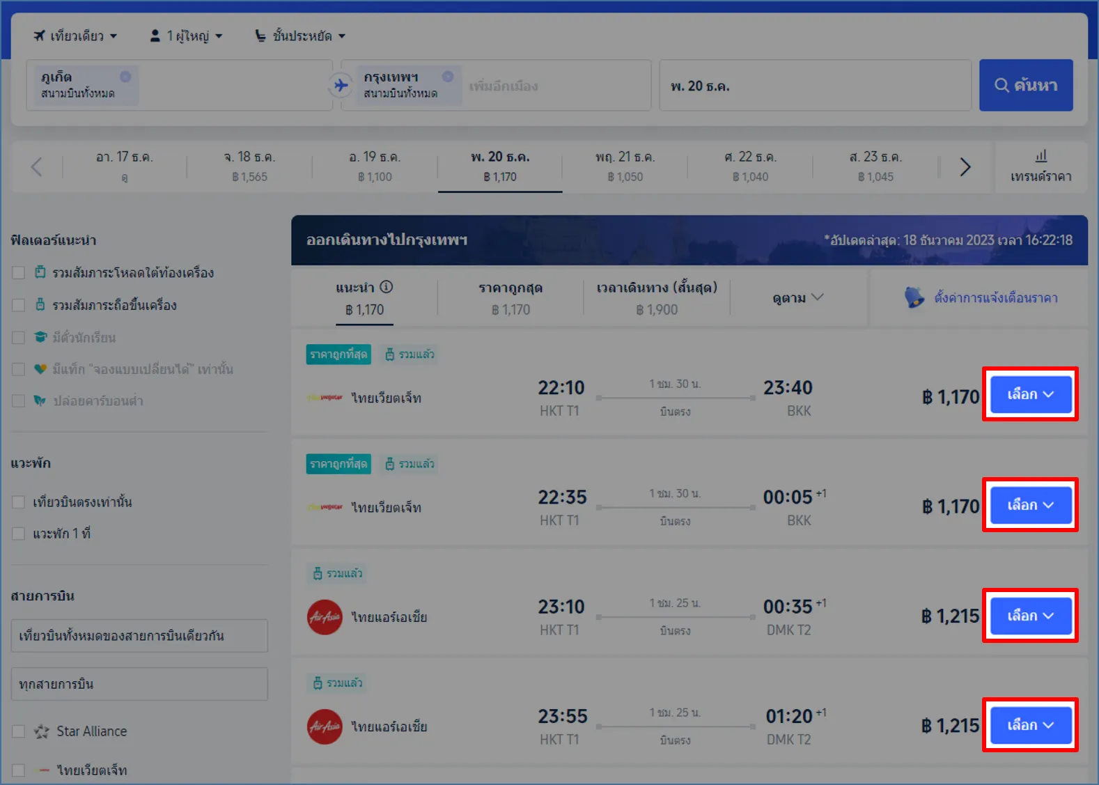Select the 22:10 Thai Vietjet flight
The height and width of the screenshot is (785, 1099).
pos(1030,394)
